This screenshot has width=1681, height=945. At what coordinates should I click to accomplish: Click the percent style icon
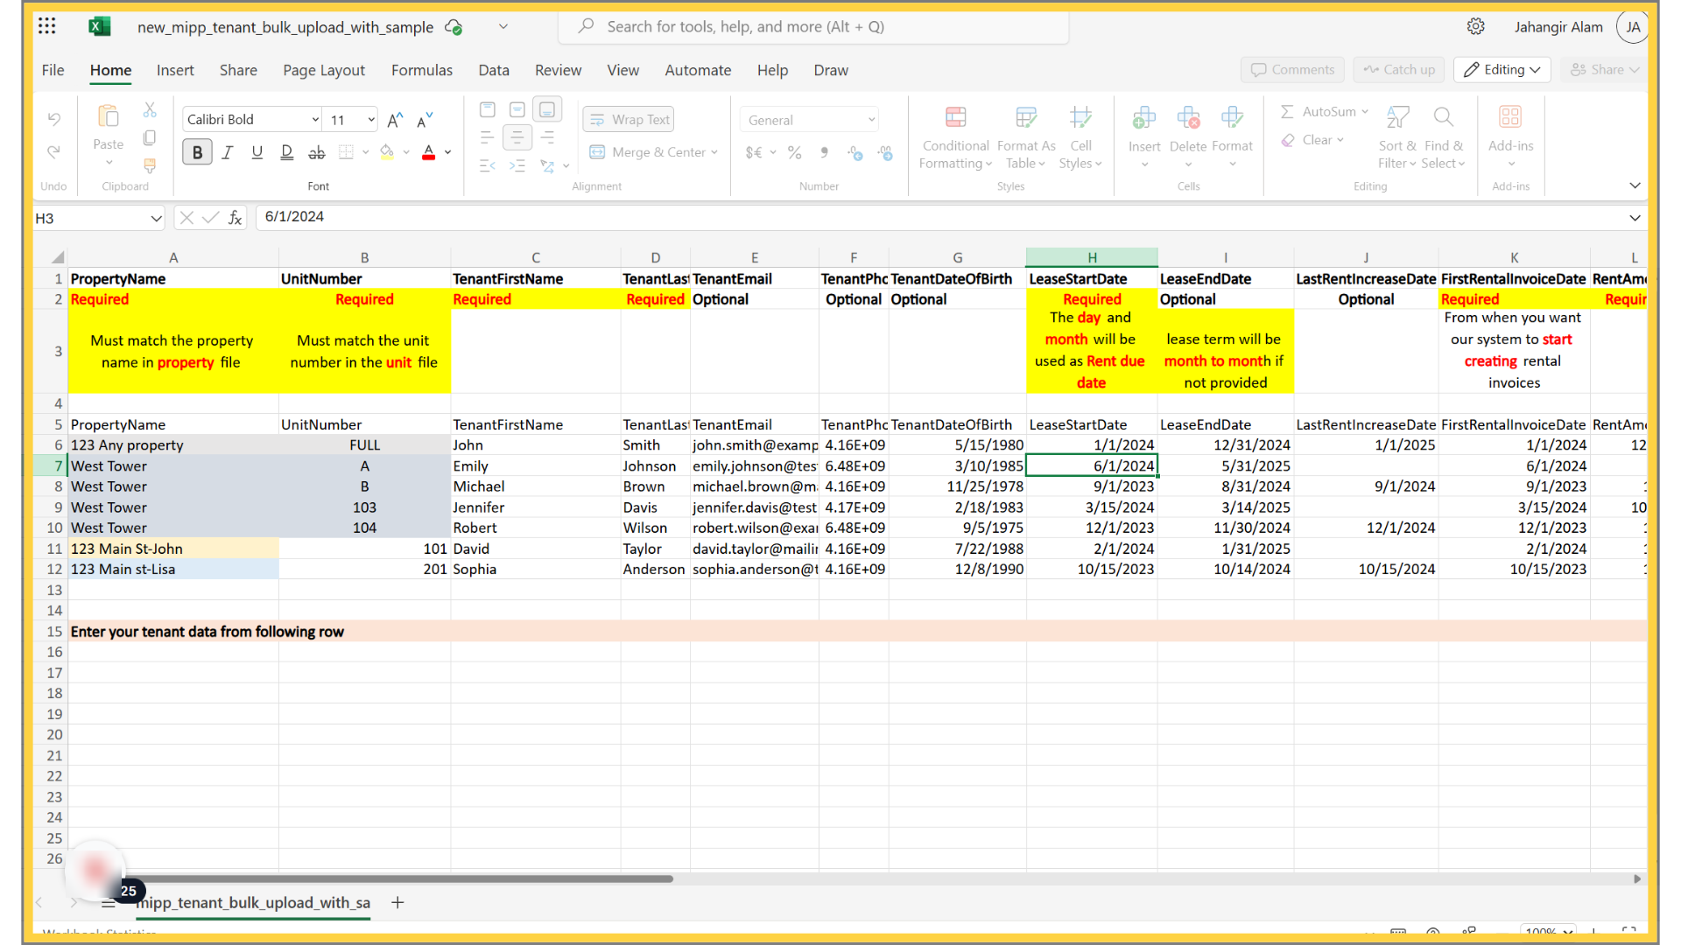[794, 152]
